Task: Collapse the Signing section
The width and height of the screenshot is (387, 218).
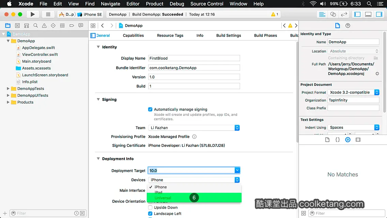Action: pyautogui.click(x=98, y=99)
